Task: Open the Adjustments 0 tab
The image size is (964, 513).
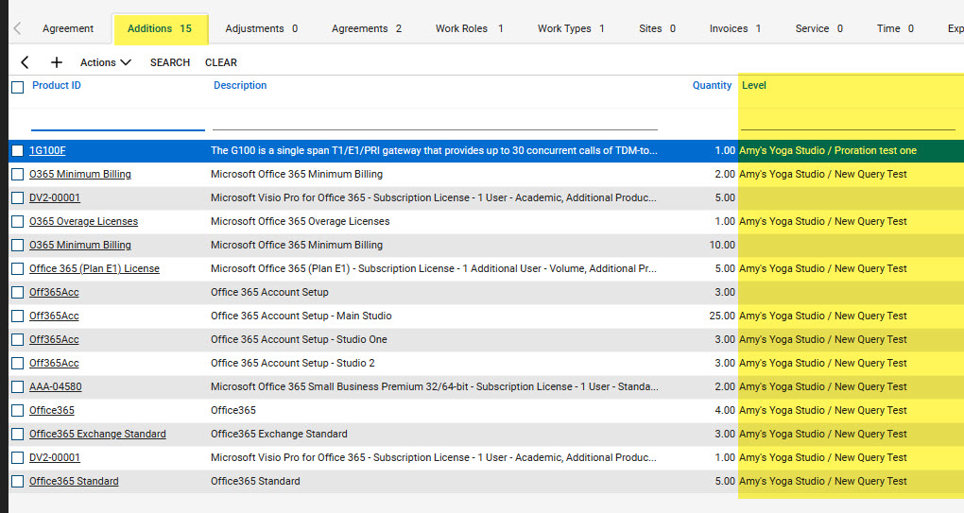Action: point(261,28)
